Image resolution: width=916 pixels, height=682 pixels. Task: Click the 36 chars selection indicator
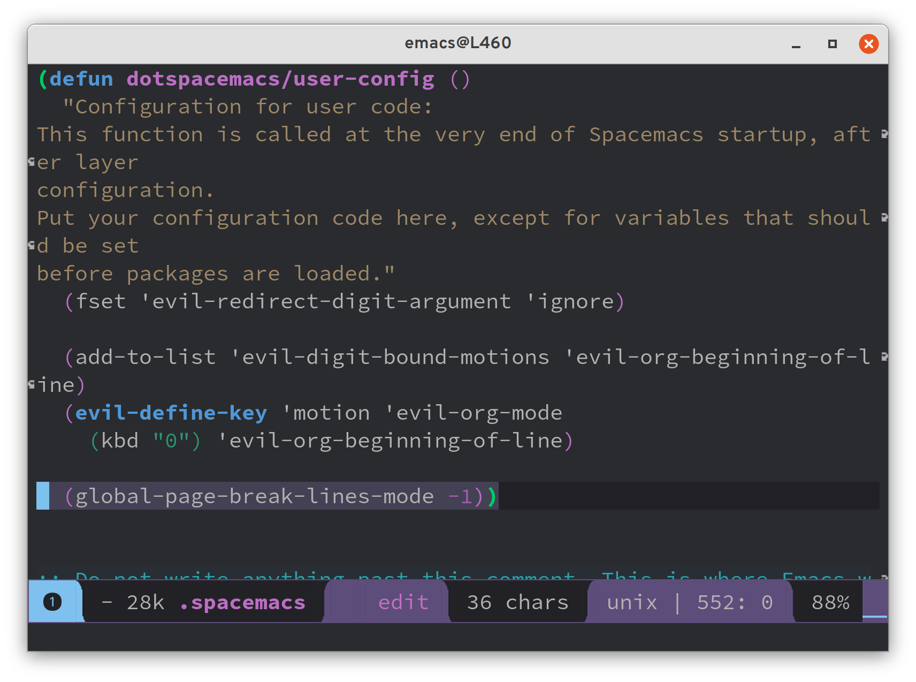[x=517, y=602]
